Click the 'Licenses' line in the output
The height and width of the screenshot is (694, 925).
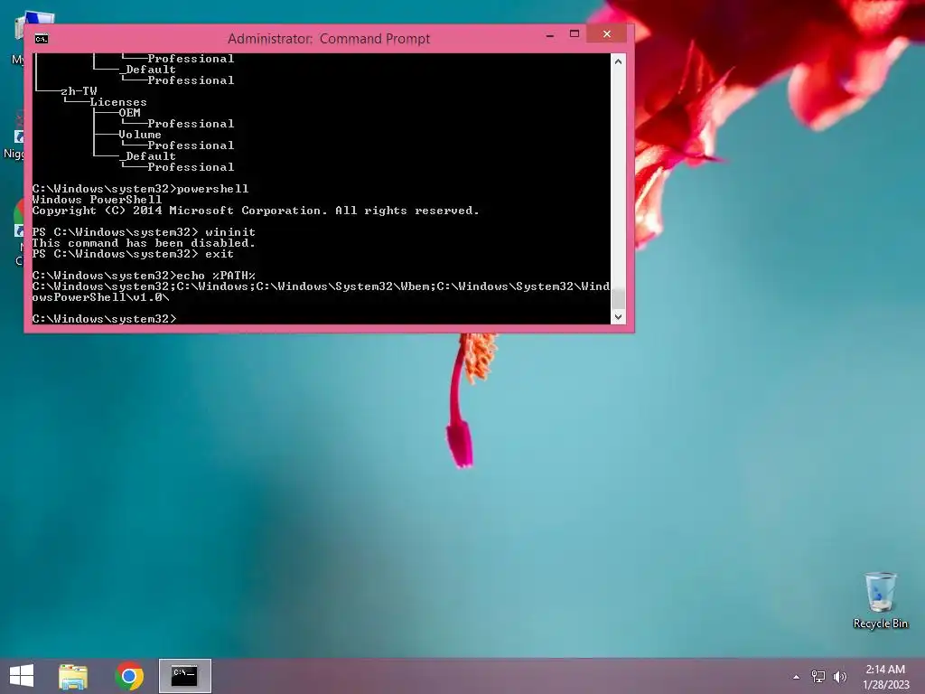[118, 102]
